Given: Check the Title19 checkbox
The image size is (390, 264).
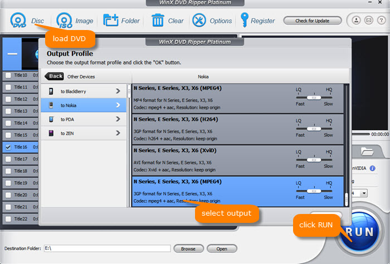Looking at the screenshot, I should click(8, 183).
